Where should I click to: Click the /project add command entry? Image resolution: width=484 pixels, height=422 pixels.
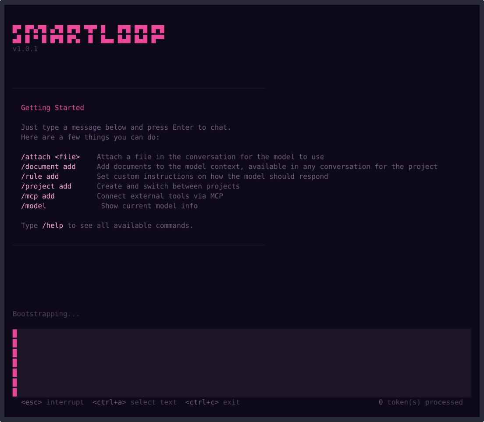[46, 186]
